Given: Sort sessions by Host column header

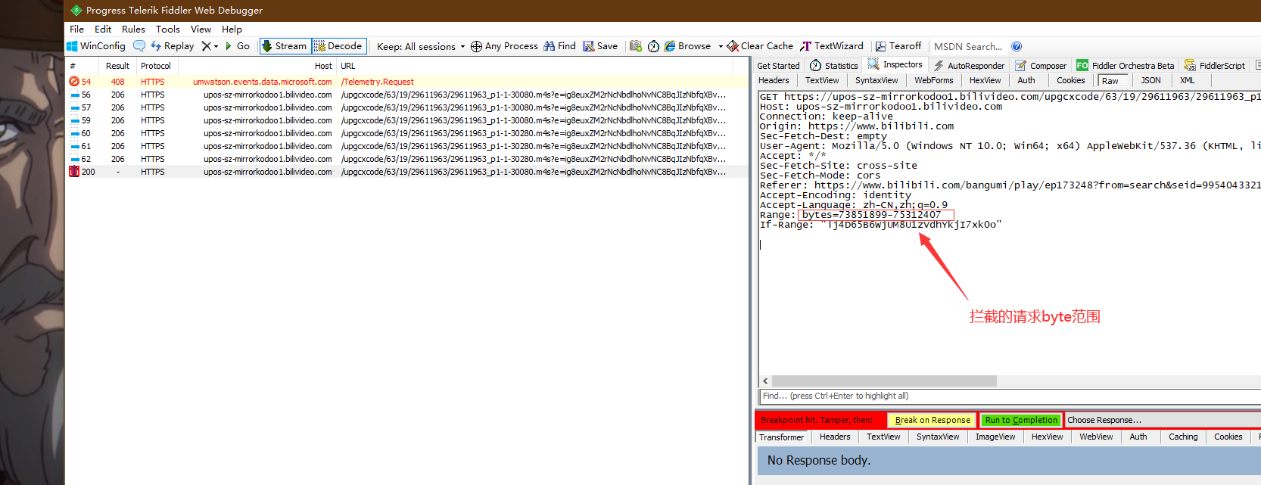Looking at the screenshot, I should (x=257, y=66).
